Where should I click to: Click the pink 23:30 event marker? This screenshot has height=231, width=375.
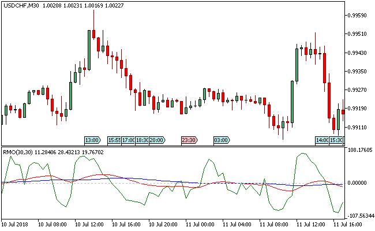(189, 140)
